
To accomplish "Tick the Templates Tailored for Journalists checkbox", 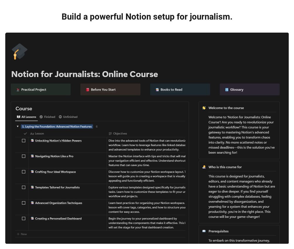I will coord(24,187).
